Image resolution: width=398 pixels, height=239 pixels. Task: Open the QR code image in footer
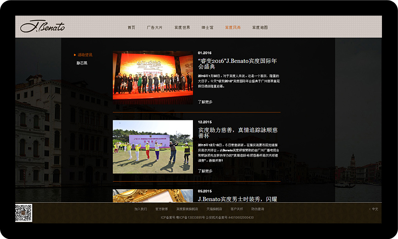pyautogui.click(x=23, y=213)
